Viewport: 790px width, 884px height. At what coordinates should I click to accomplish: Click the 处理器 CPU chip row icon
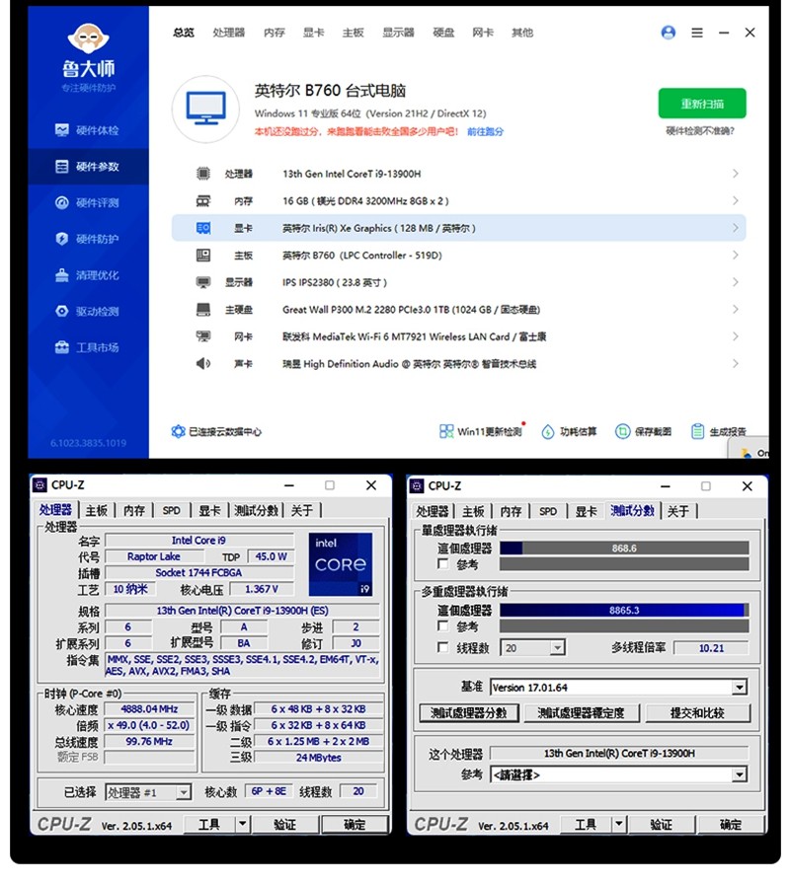[203, 174]
